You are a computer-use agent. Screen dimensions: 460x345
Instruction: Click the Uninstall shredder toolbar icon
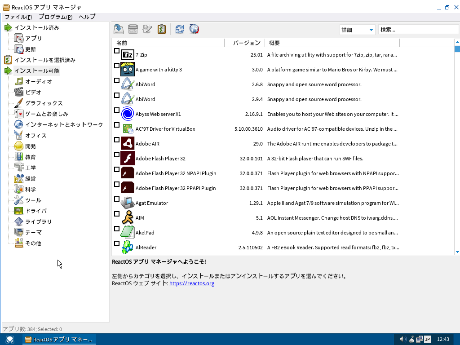coord(133,29)
